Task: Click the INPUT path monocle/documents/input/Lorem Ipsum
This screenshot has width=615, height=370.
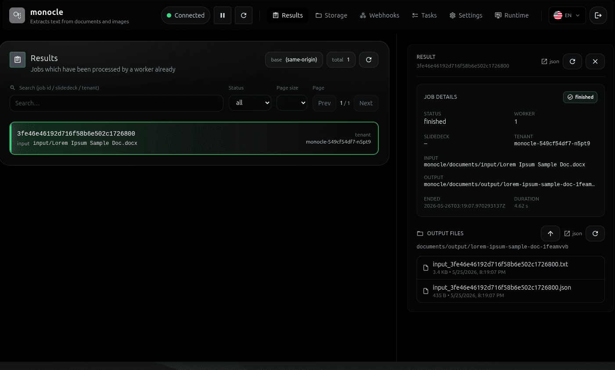Action: pyautogui.click(x=504, y=165)
